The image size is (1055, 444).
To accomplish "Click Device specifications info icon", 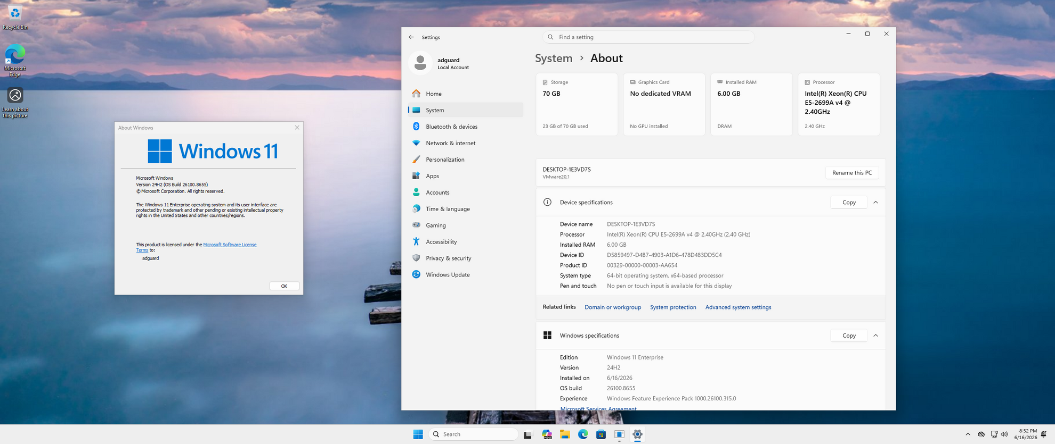I will coord(547,202).
